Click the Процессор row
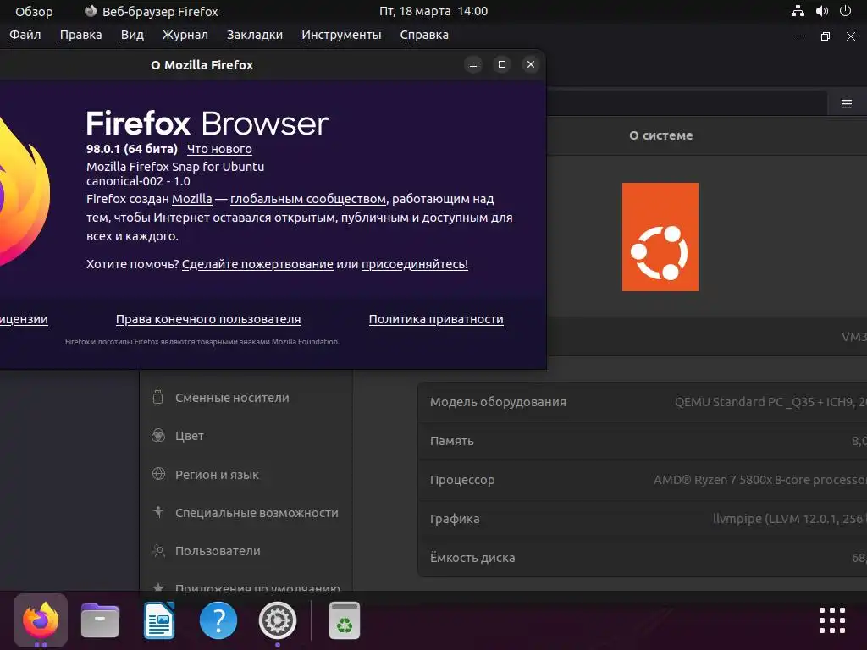 coord(643,480)
